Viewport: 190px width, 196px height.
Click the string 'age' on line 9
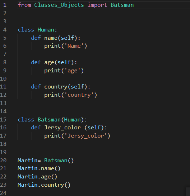tap(73, 71)
